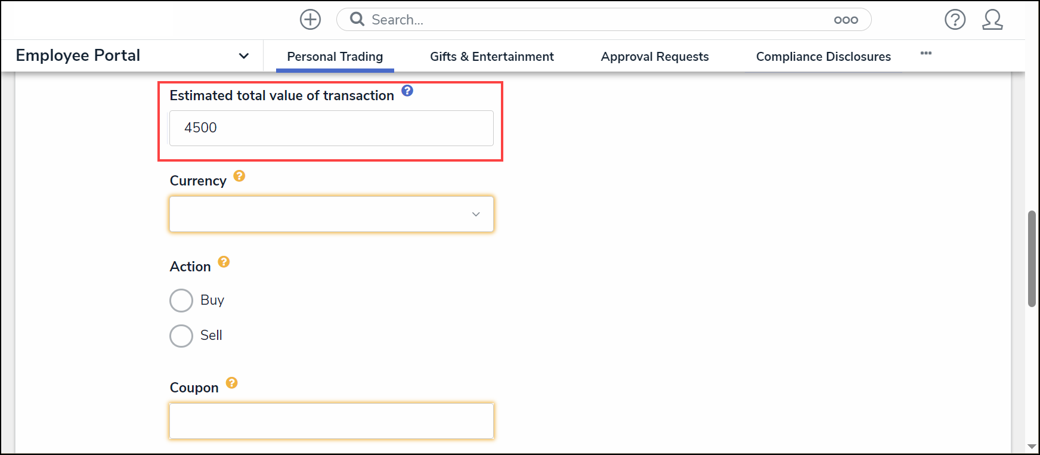Expand the Employee Portal application selector
Image resolution: width=1040 pixels, height=455 pixels.
[x=243, y=56]
